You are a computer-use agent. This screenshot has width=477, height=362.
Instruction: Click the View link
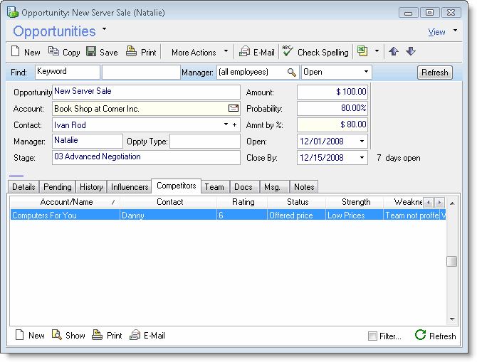436,32
